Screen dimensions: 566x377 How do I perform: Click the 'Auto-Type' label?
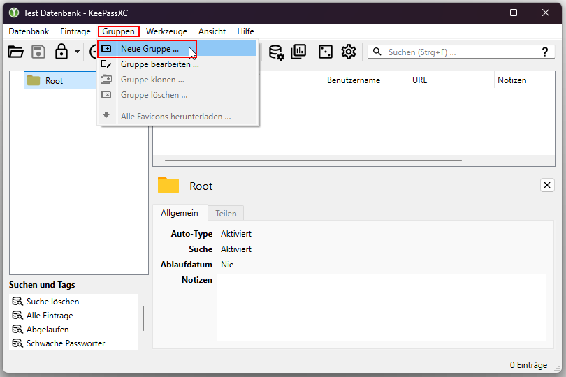(191, 234)
